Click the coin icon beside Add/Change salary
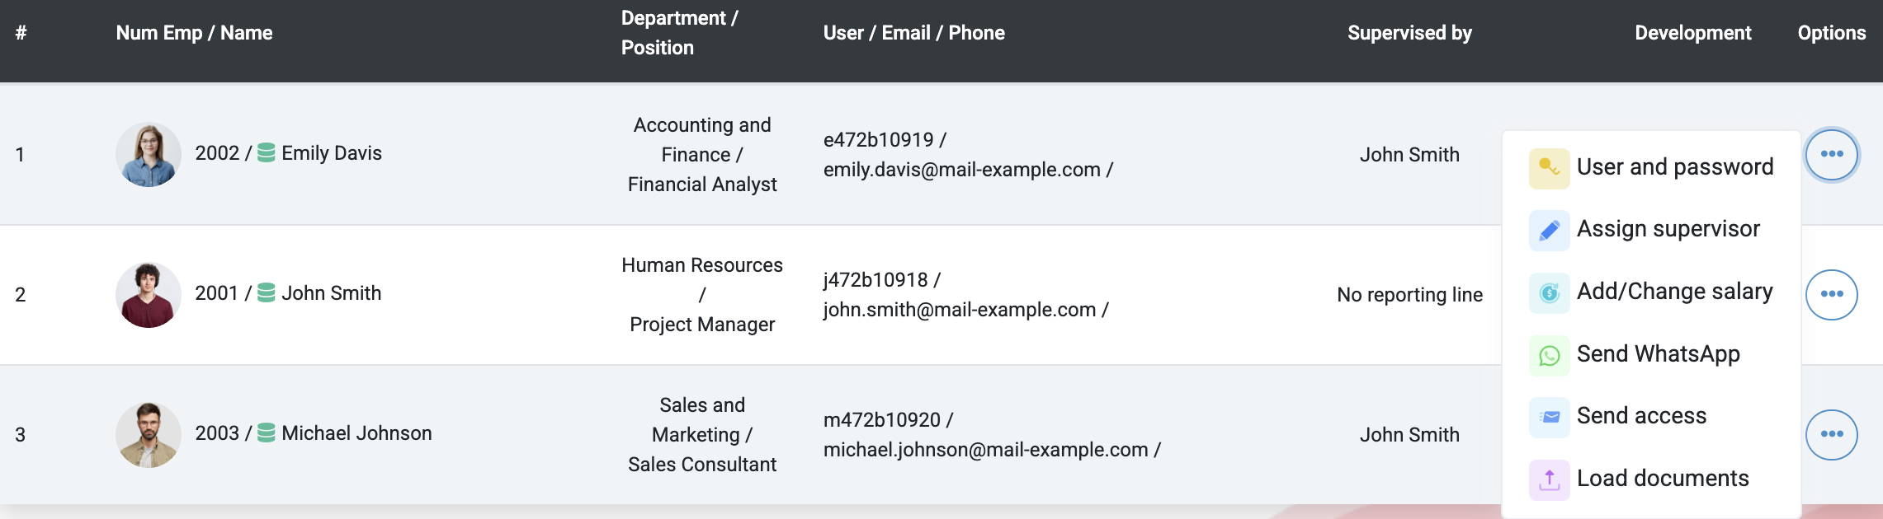The width and height of the screenshot is (1883, 519). (1549, 292)
